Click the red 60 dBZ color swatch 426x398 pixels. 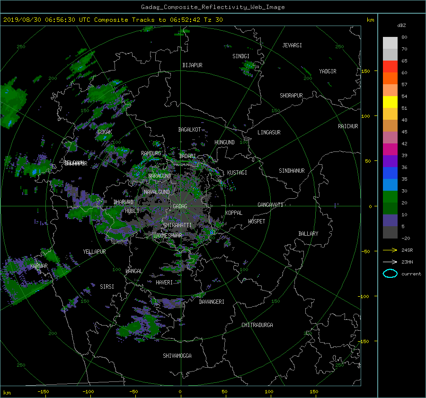[x=390, y=67]
